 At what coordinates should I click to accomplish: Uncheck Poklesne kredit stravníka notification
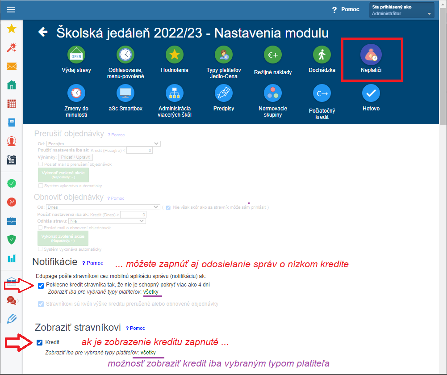tap(41, 286)
